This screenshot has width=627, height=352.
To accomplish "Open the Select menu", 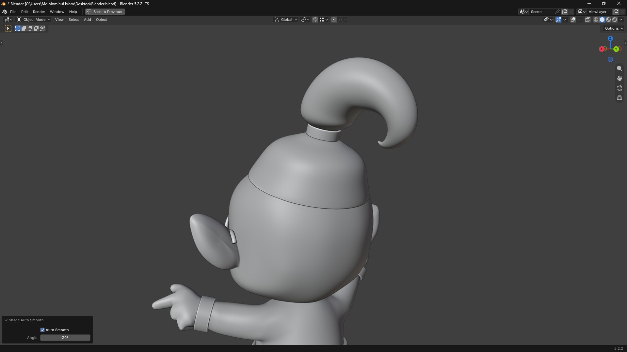I will point(73,20).
